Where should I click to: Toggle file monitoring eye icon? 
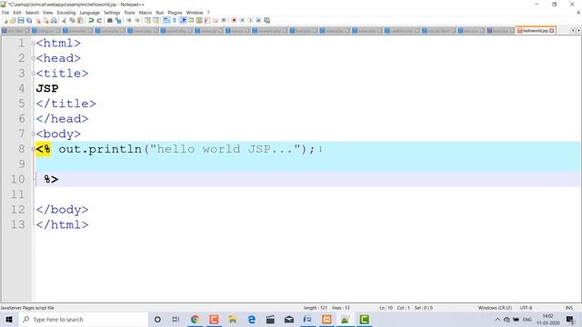tap(224, 20)
